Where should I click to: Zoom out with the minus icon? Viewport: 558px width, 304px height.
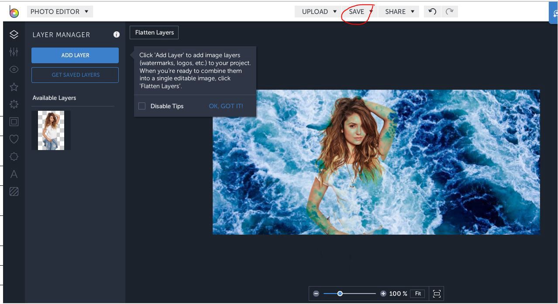[x=316, y=294]
